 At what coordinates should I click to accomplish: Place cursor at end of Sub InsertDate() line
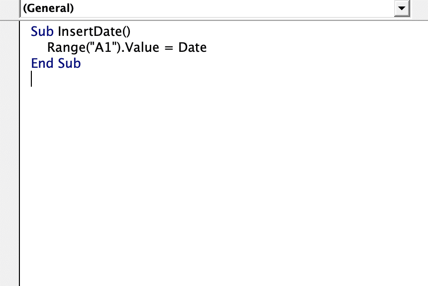tap(131, 32)
